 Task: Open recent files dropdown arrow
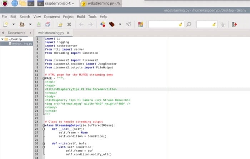pyautogui.click(x=30, y=24)
